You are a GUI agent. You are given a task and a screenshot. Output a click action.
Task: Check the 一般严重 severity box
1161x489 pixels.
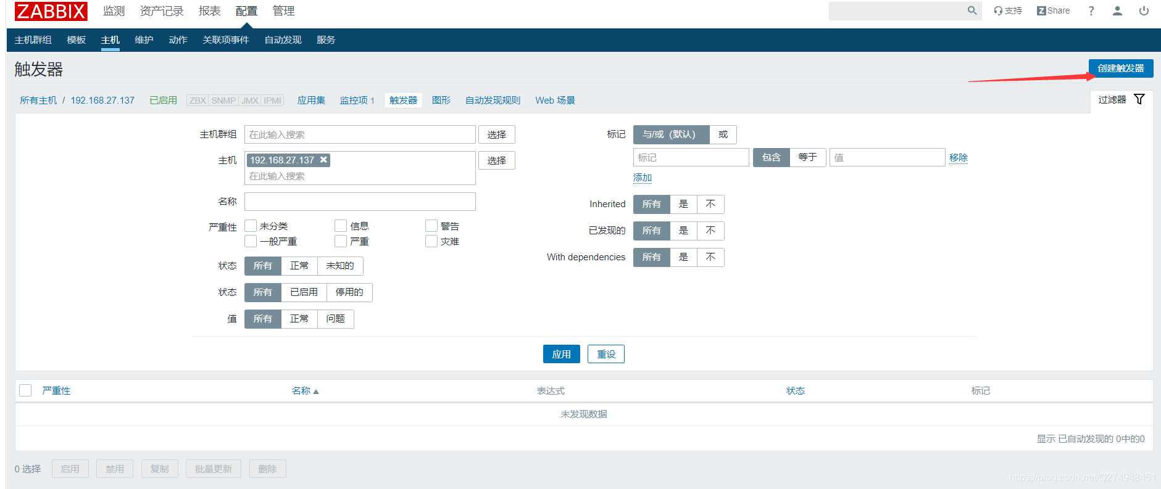(x=251, y=241)
